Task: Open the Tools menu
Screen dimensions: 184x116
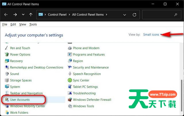Action: coord(33,24)
